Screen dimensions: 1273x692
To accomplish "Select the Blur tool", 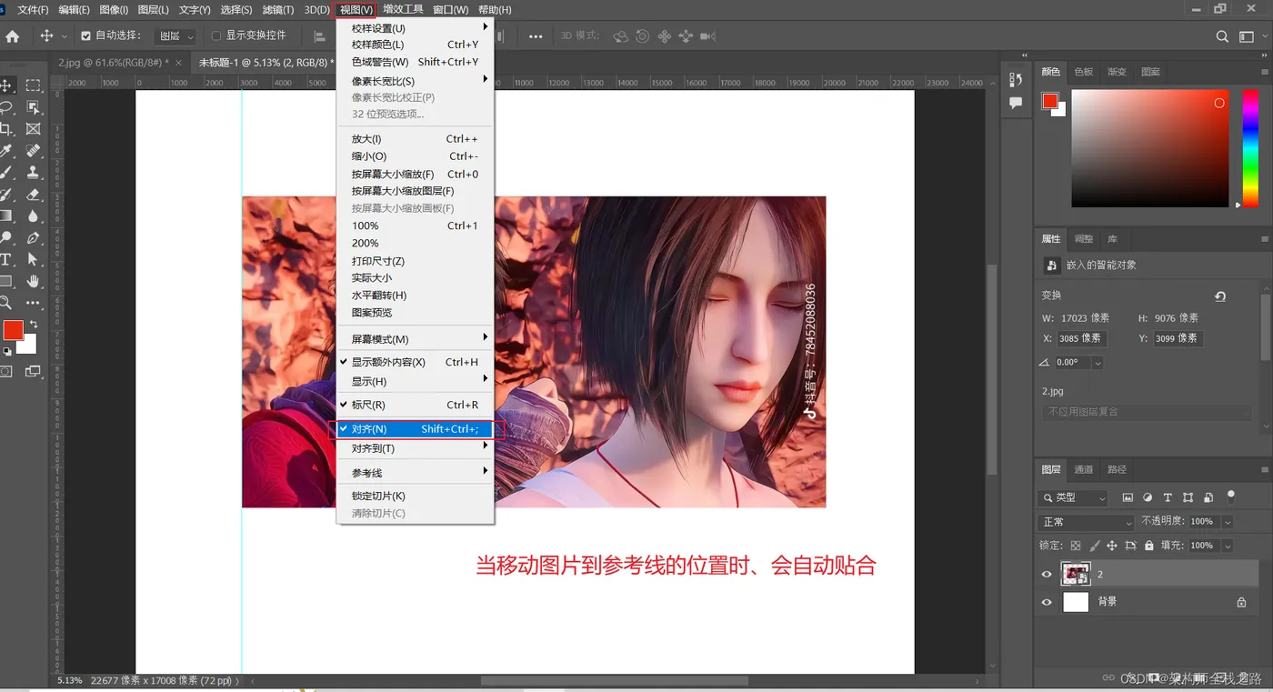I will 34,216.
